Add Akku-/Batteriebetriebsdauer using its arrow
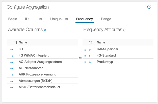The height and width of the screenshot is (104, 158). 11,87
